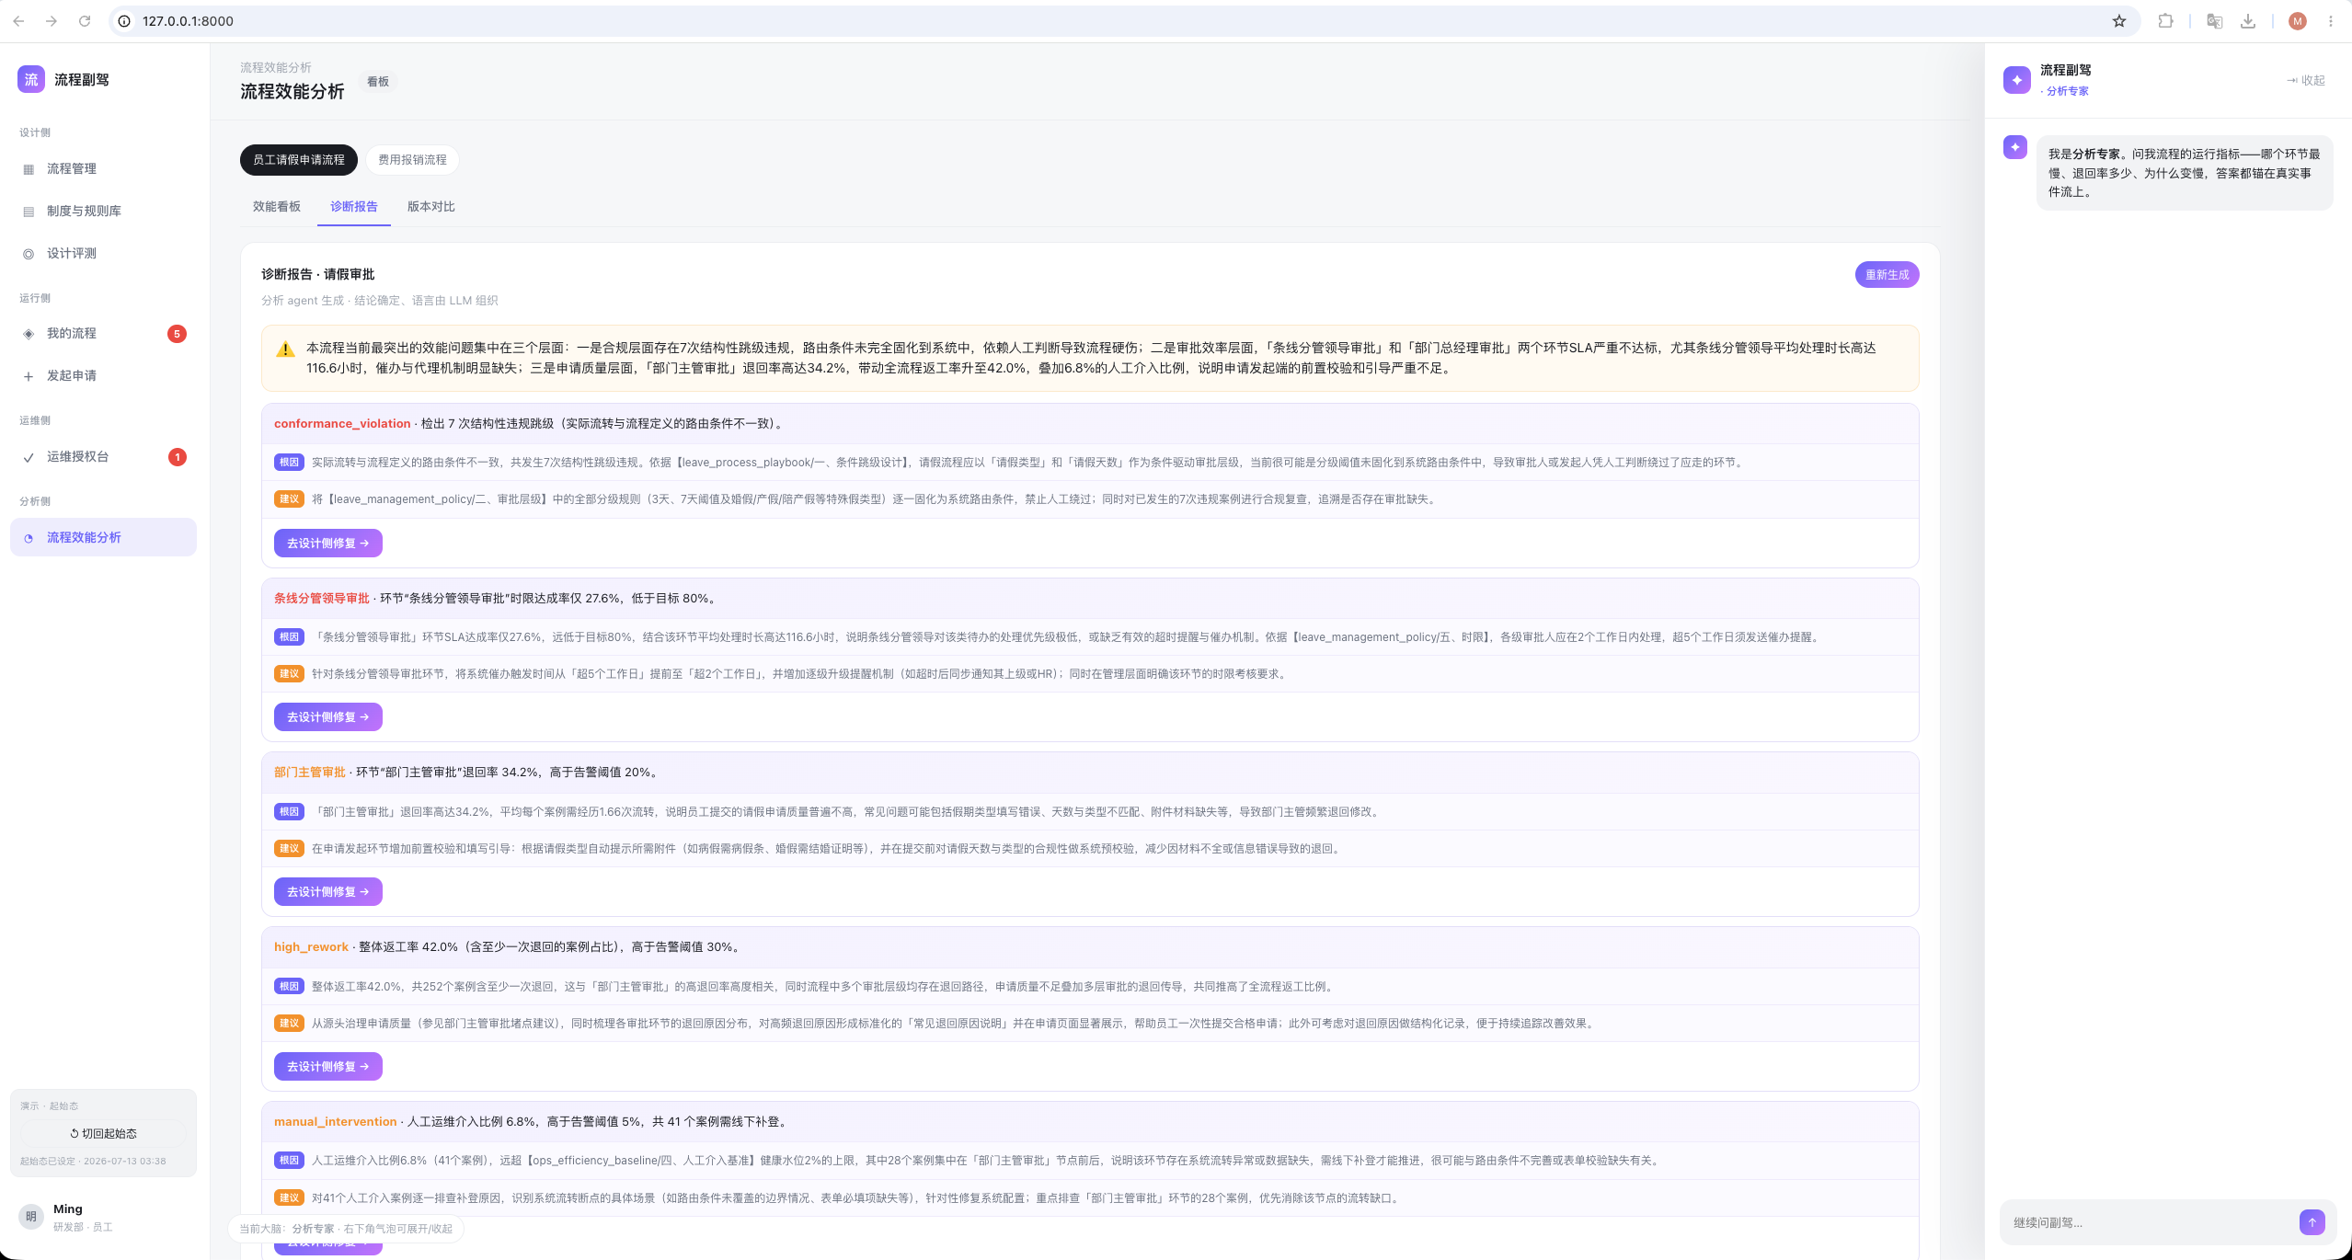
Task: Click 去设计侧修复 under 条线分管领导审批
Action: click(327, 717)
